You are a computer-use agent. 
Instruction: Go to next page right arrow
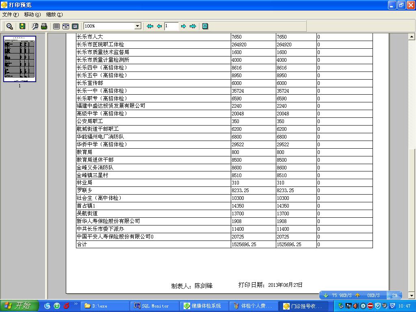tap(183, 26)
